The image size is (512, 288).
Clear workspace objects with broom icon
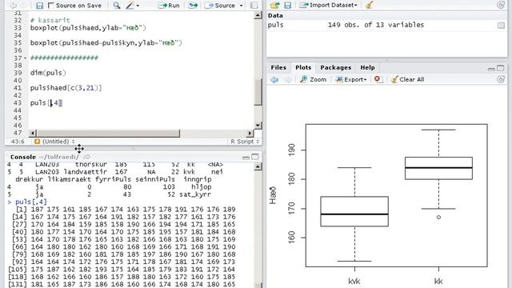(x=369, y=5)
